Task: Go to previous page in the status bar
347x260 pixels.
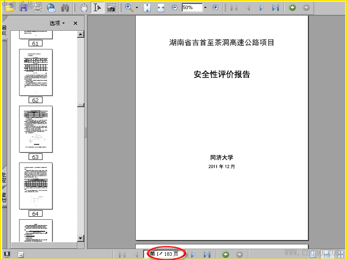Action: pyautogui.click(x=136, y=254)
